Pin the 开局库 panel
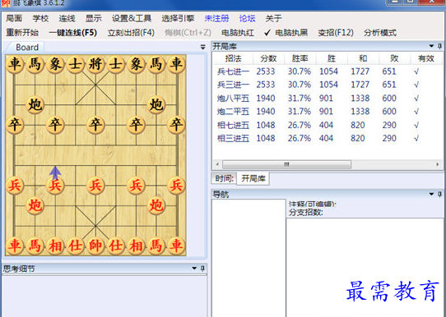The image size is (446, 317). tap(439, 46)
